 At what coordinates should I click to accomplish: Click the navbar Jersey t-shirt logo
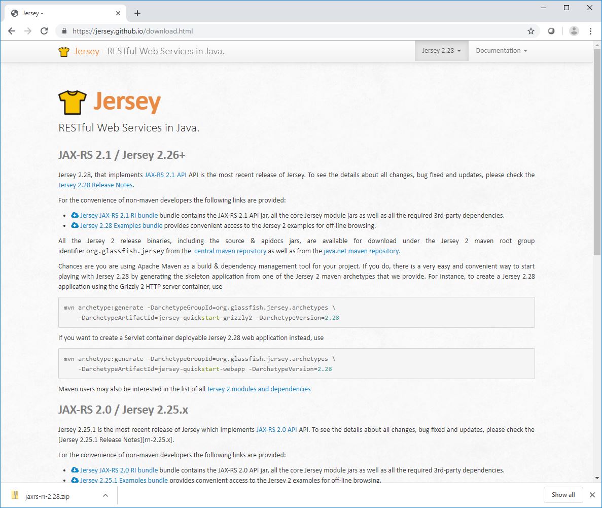[64, 51]
